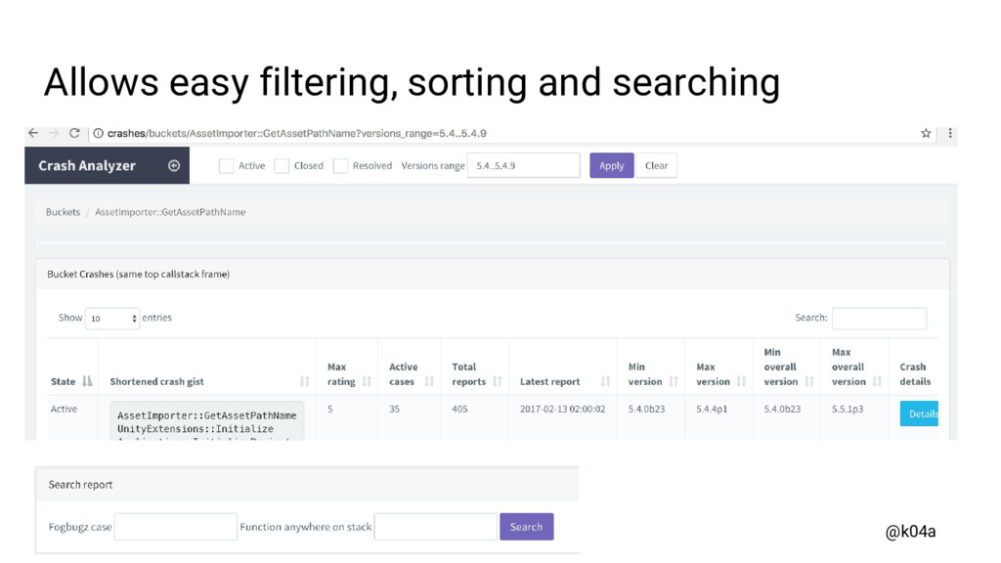Reload the page with refresh icon

[74, 133]
